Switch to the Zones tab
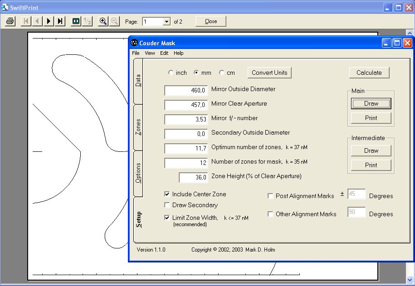This screenshot has height=286, width=415. [x=138, y=127]
